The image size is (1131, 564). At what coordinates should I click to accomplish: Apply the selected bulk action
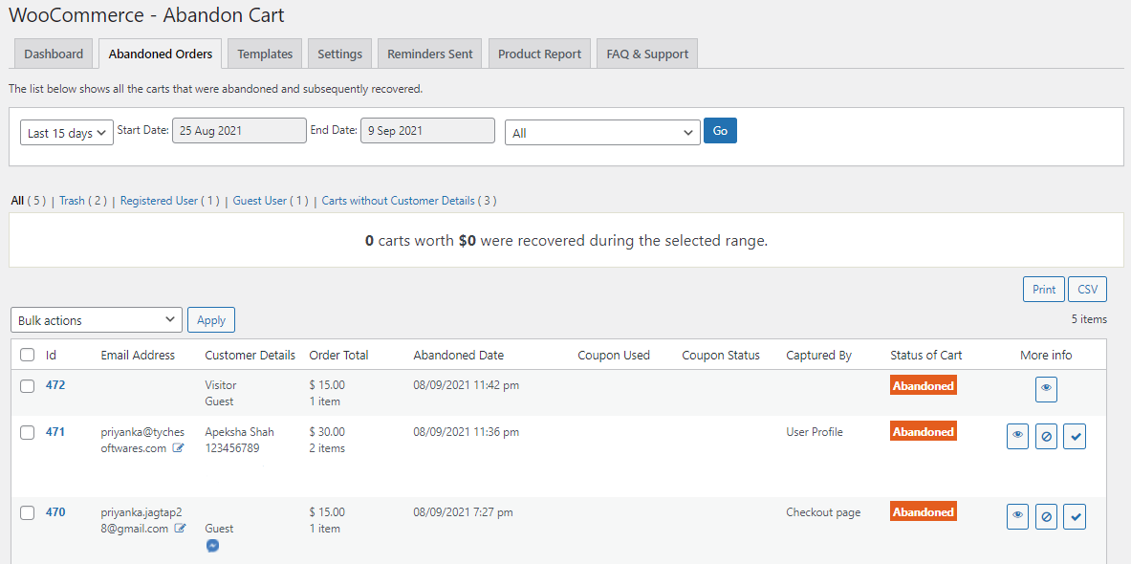pyautogui.click(x=211, y=320)
